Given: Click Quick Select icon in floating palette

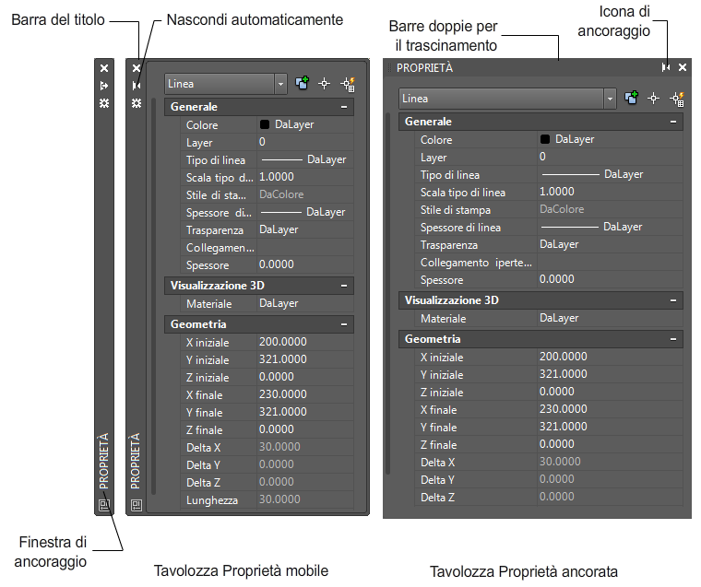Looking at the screenshot, I should click(348, 84).
